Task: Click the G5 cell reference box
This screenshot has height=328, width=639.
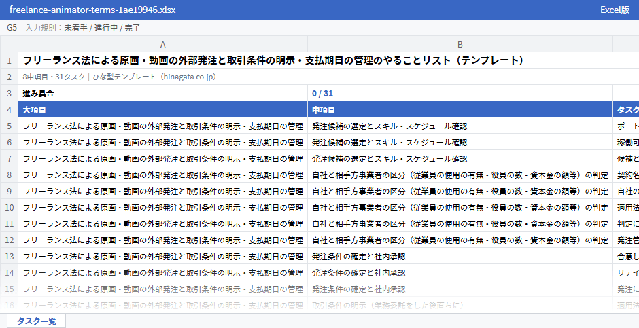Action: click(x=12, y=28)
